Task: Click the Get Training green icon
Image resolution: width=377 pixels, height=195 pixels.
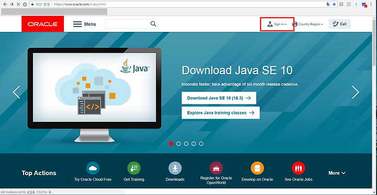Action: click(134, 168)
